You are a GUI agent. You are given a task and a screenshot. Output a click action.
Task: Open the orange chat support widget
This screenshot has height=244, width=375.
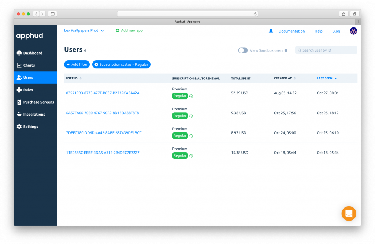pos(349,213)
